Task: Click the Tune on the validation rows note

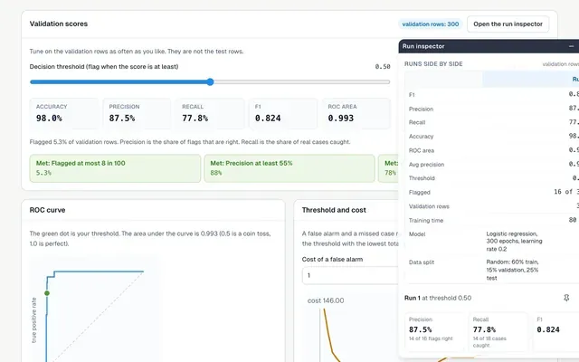Action: pyautogui.click(x=137, y=52)
